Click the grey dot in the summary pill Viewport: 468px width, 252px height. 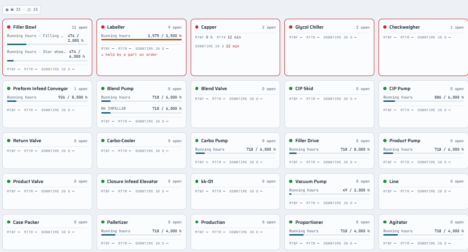(7, 10)
